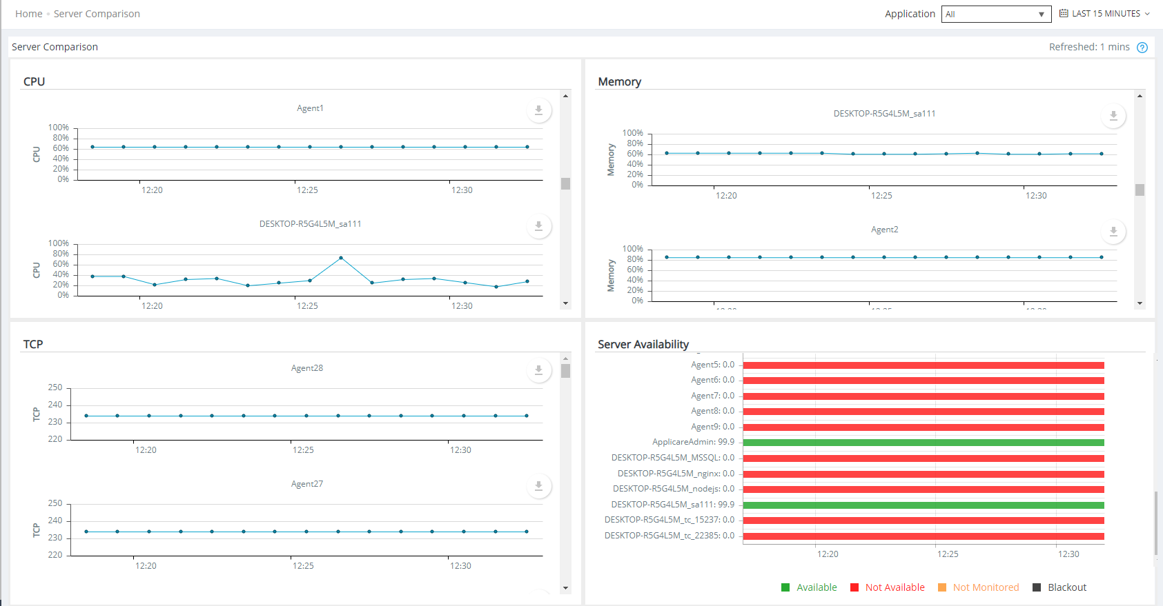Viewport: 1163px width, 606px height.
Task: Select the Server Comparison breadcrumb
Action: coord(97,14)
